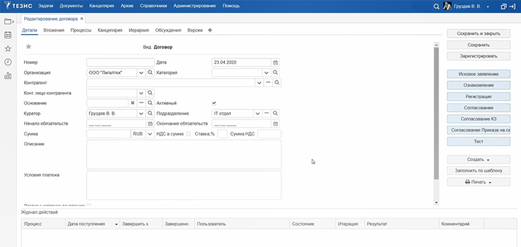Image resolution: width=521 pixels, height=247 pixels.
Task: Click the windows icon in top bar
Action: click(504, 6)
